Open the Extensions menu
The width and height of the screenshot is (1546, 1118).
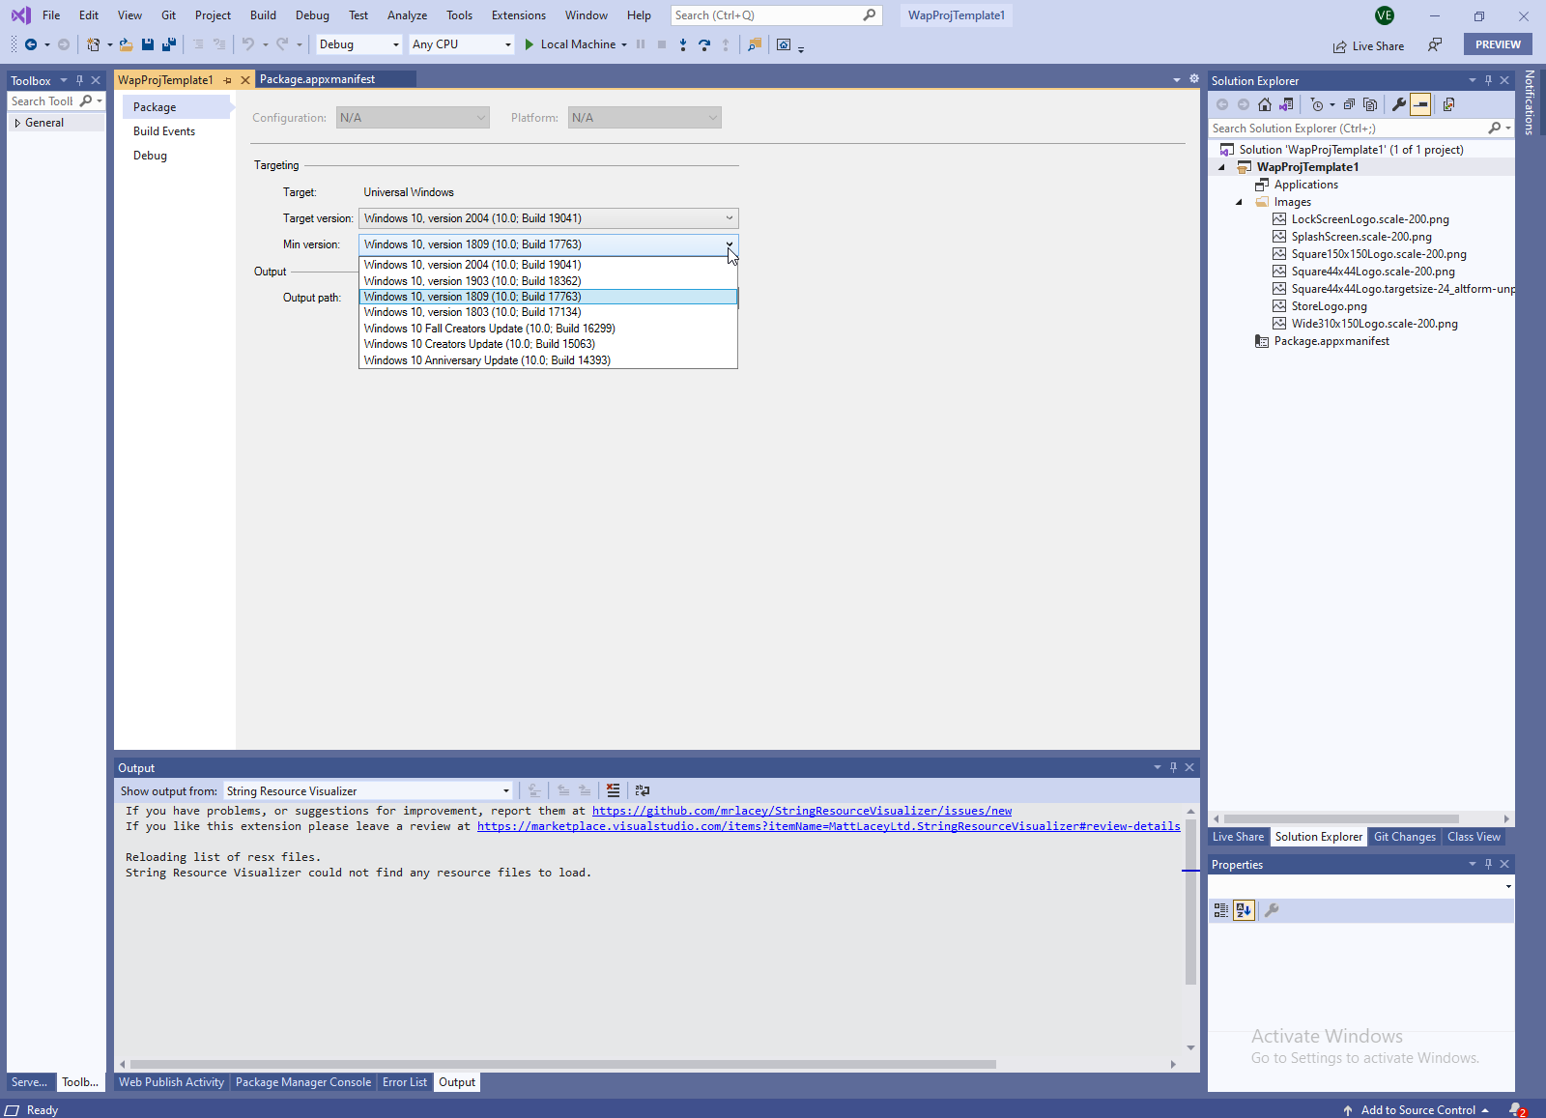[x=518, y=15]
